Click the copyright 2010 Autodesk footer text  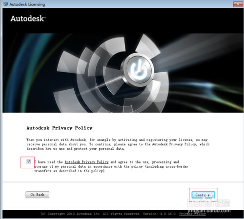point(109,214)
